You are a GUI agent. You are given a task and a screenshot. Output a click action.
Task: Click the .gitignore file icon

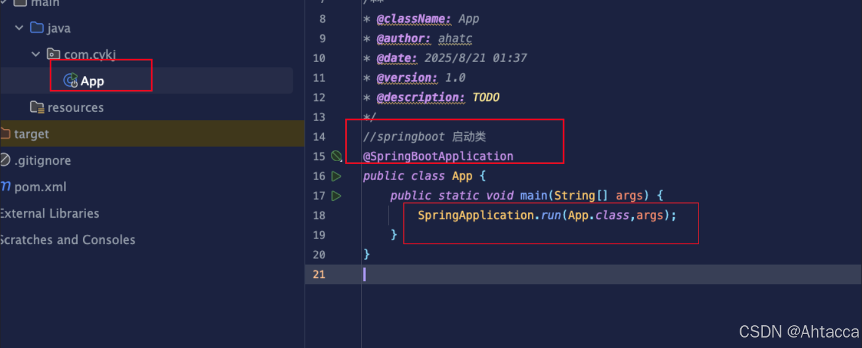click(5, 160)
